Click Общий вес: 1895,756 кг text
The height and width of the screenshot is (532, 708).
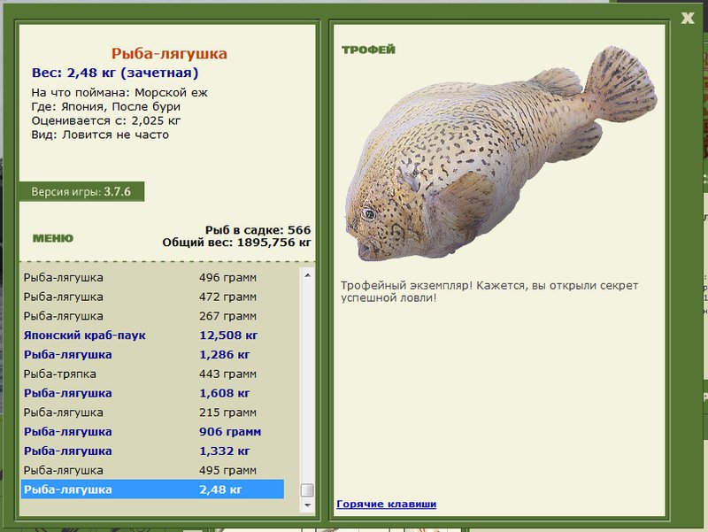click(x=236, y=243)
